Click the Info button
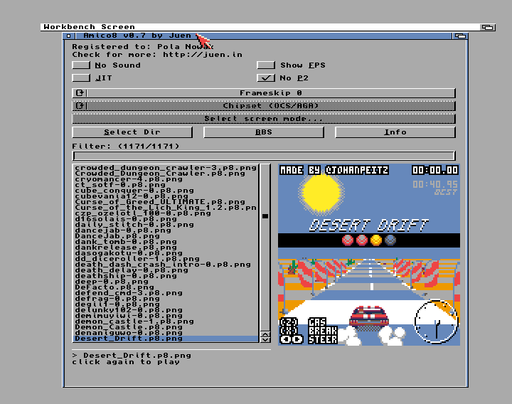 coord(395,132)
